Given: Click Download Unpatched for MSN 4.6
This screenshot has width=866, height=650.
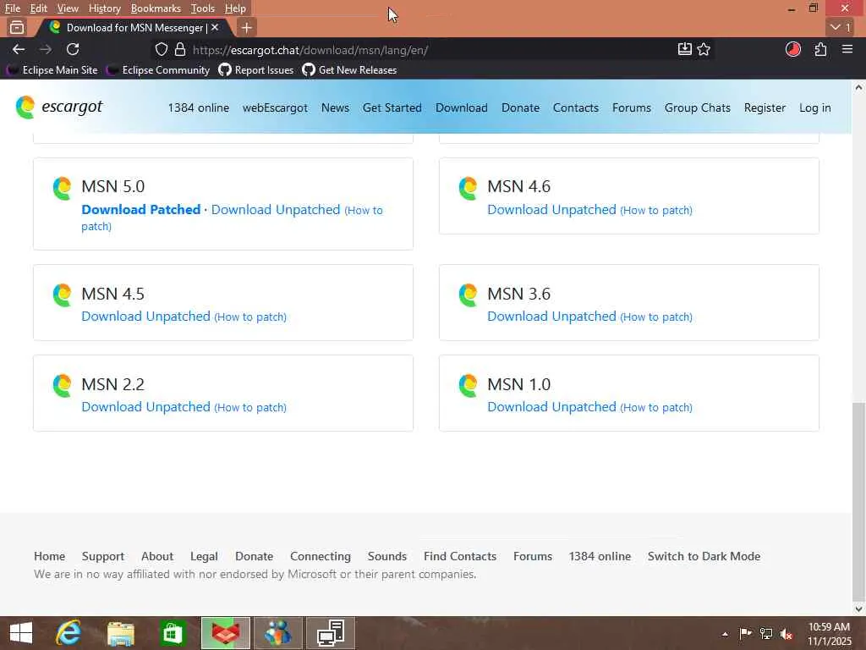Looking at the screenshot, I should click(551, 210).
